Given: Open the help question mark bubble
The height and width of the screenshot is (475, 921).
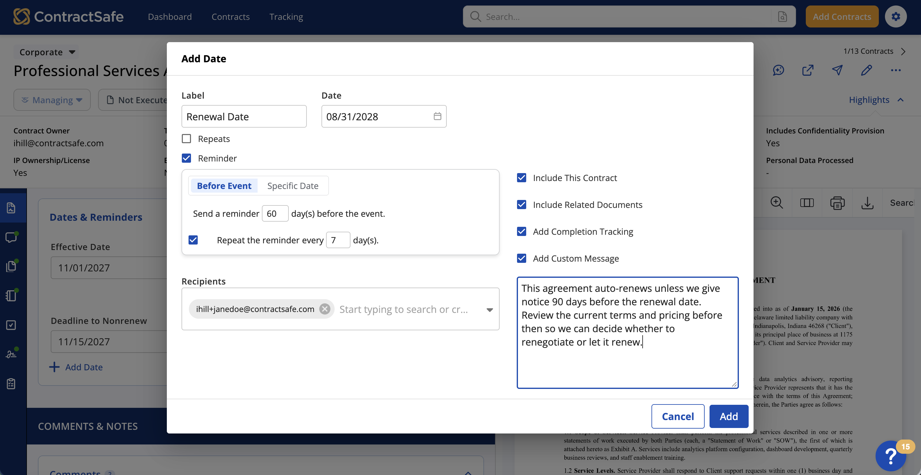Looking at the screenshot, I should pos(891,456).
